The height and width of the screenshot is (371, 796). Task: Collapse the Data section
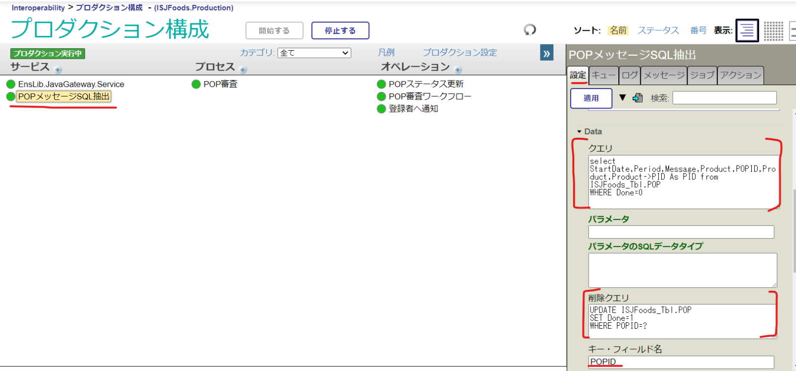pyautogui.click(x=579, y=132)
